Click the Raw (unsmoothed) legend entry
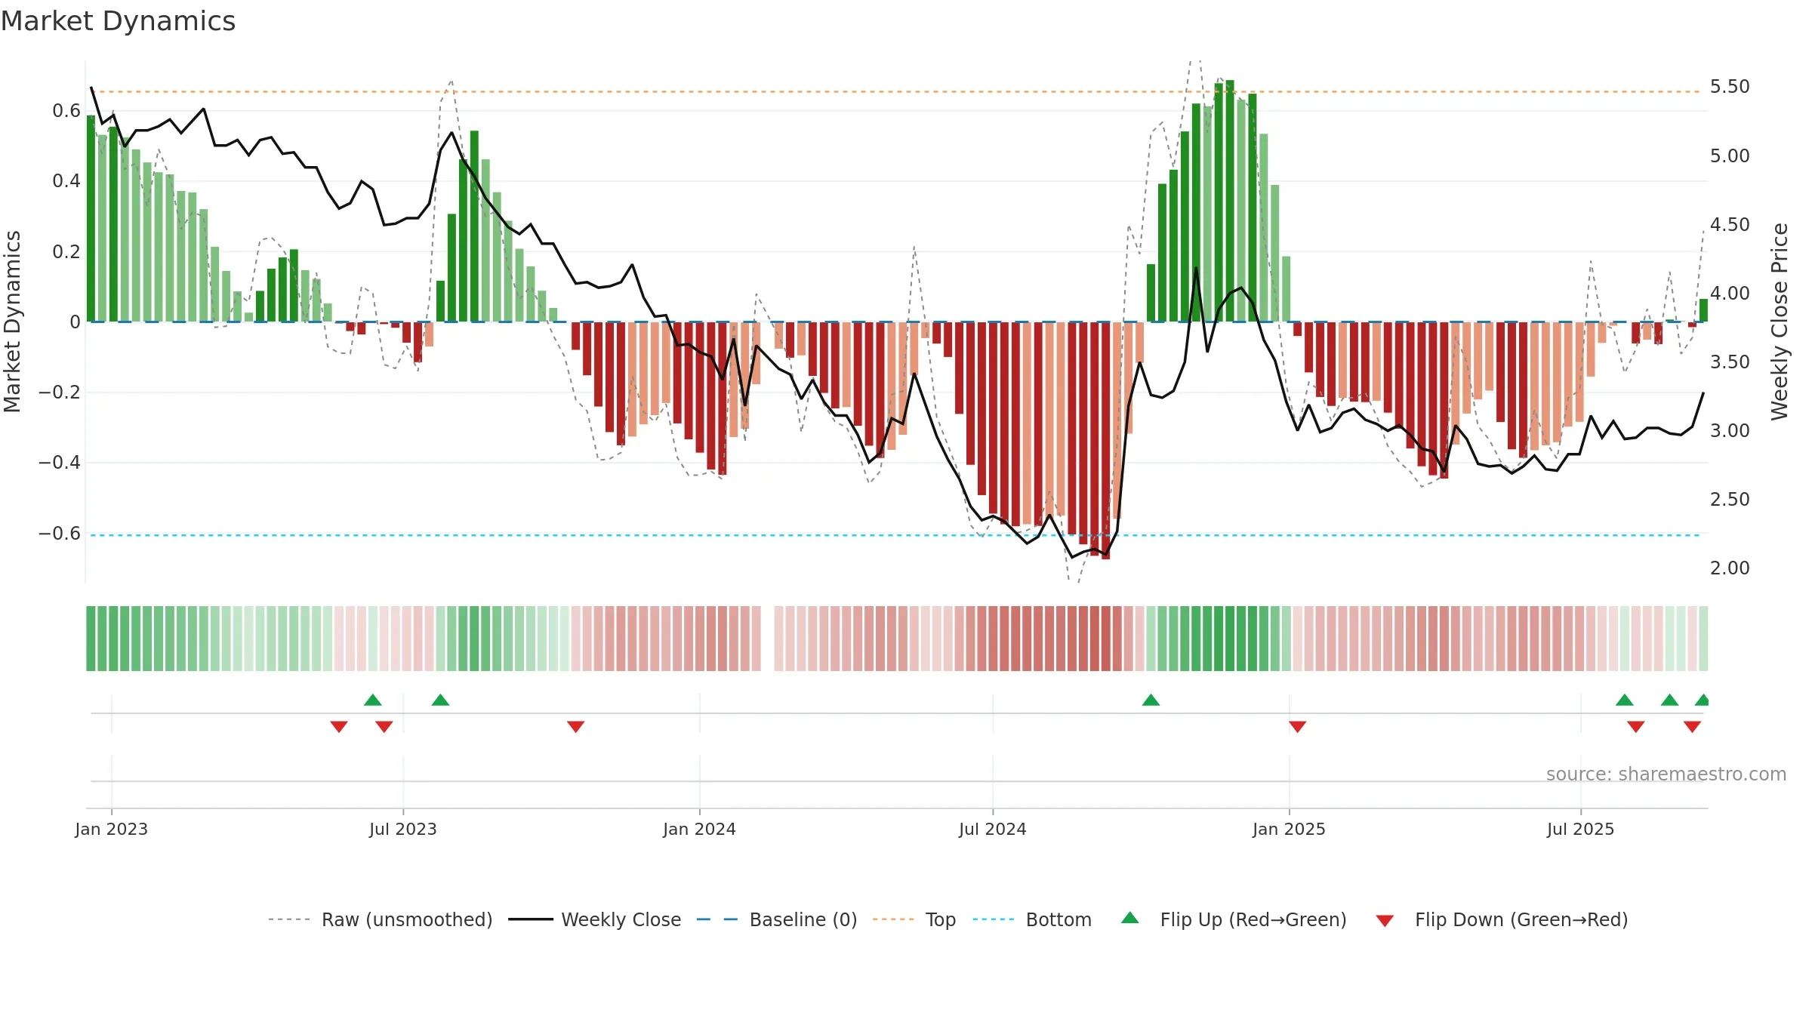 point(381,919)
